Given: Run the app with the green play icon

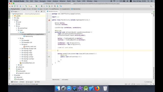Looking at the screenshot, I should tap(36, 6).
